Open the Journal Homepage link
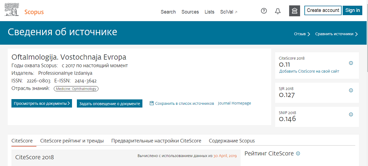Image resolution: width=368 pixels, height=166 pixels. pos(234,103)
